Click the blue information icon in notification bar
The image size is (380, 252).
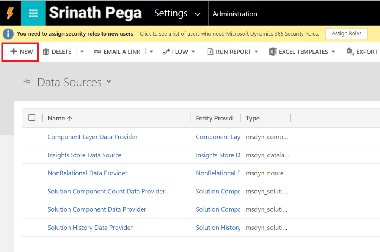pyautogui.click(x=8, y=34)
